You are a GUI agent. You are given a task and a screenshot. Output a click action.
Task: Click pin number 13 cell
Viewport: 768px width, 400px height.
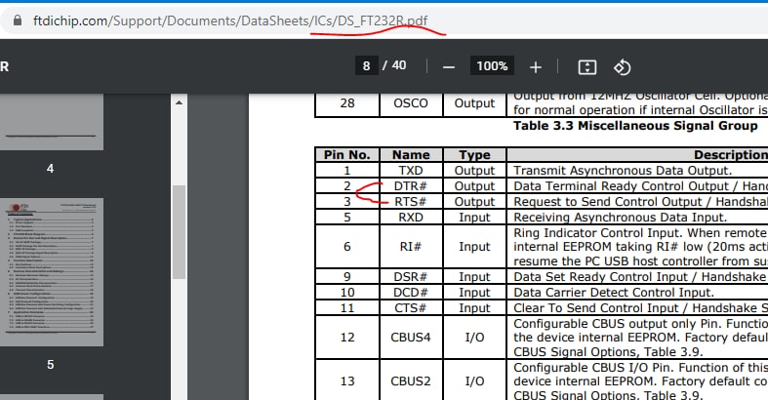(x=346, y=380)
